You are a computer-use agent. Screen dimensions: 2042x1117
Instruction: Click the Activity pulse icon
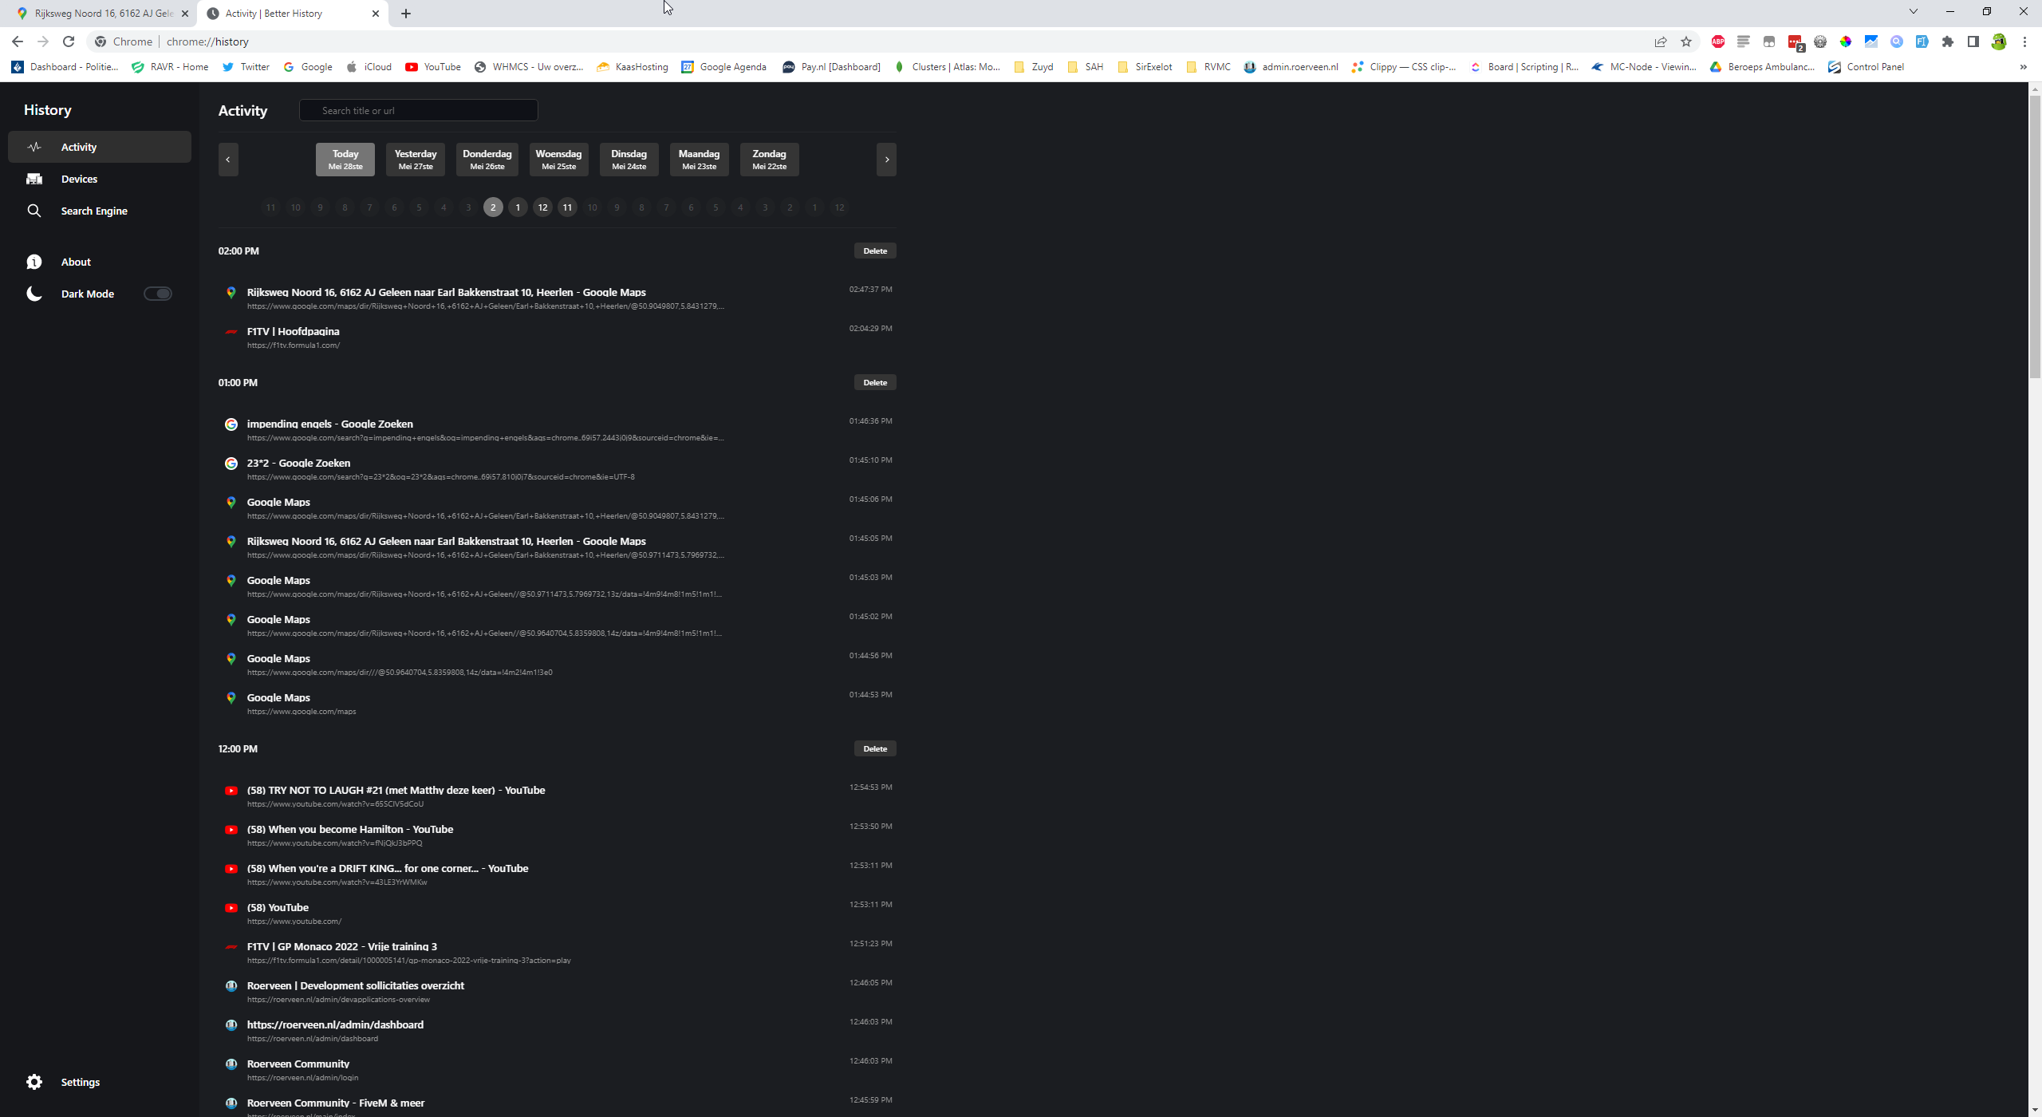[x=34, y=147]
